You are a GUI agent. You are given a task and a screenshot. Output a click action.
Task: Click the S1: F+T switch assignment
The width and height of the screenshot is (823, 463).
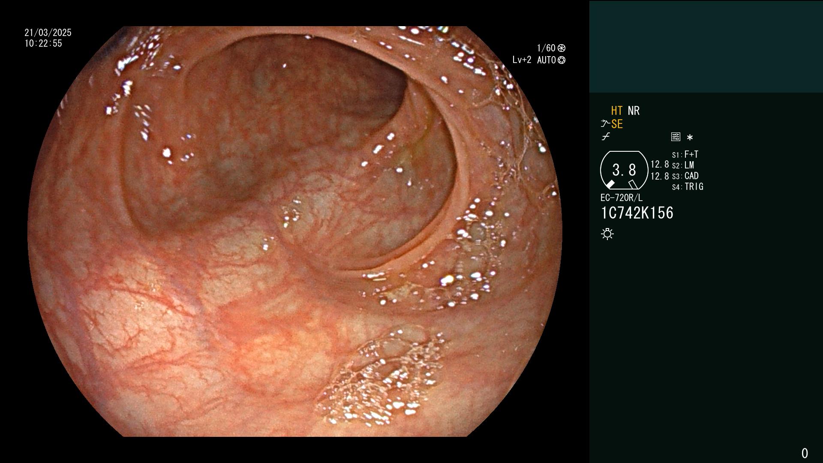685,154
